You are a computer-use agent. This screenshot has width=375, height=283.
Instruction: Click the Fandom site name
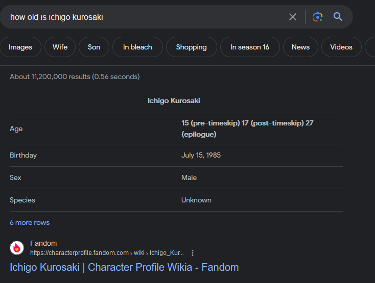[x=43, y=243]
